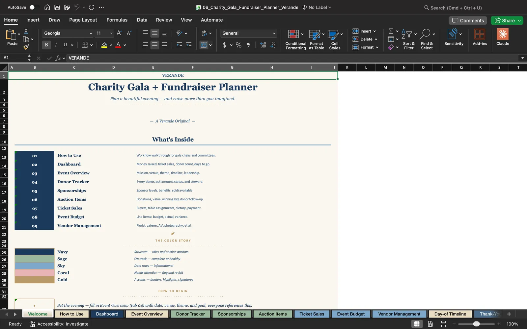The width and height of the screenshot is (527, 329).
Task: Click the Cut scissors icon
Action: [x=26, y=31]
